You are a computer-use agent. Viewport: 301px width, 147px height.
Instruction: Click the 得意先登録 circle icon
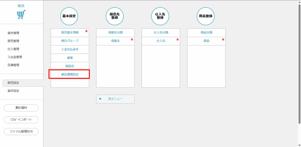tap(115, 16)
